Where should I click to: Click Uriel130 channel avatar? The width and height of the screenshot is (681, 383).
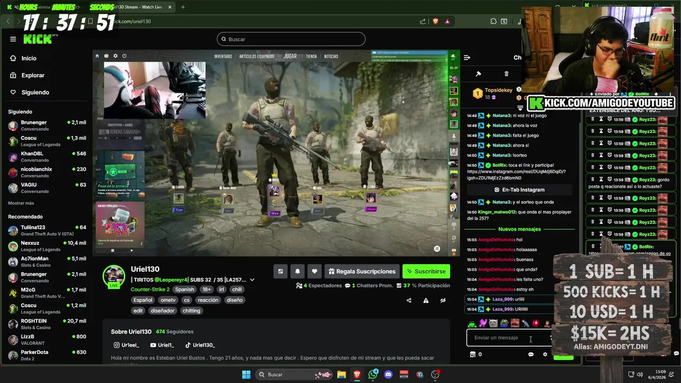click(x=114, y=276)
